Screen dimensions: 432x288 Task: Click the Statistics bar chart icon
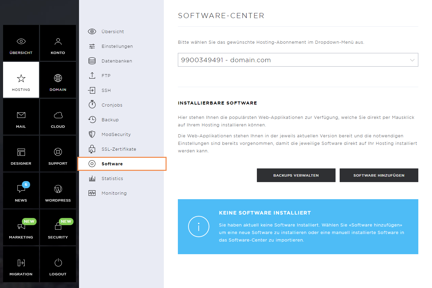point(92,178)
